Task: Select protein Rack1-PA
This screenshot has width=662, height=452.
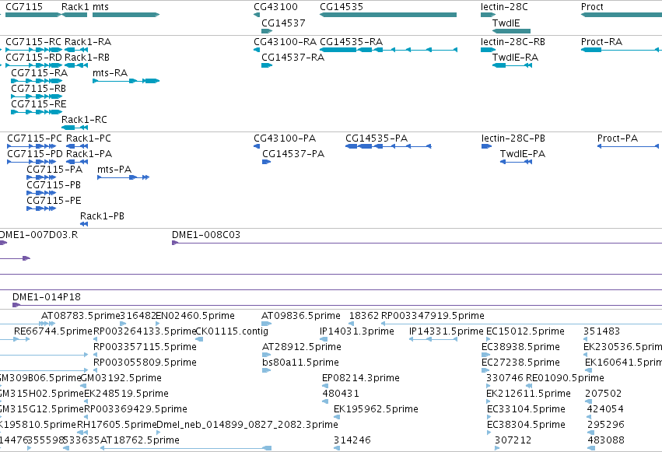Action: (77, 162)
